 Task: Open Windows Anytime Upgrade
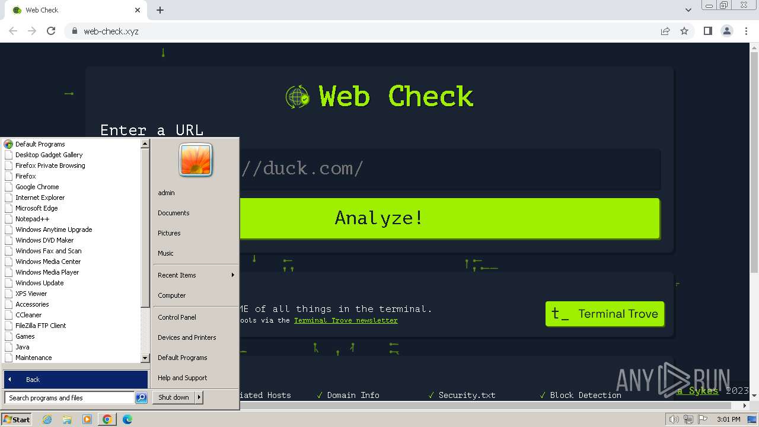(x=53, y=230)
